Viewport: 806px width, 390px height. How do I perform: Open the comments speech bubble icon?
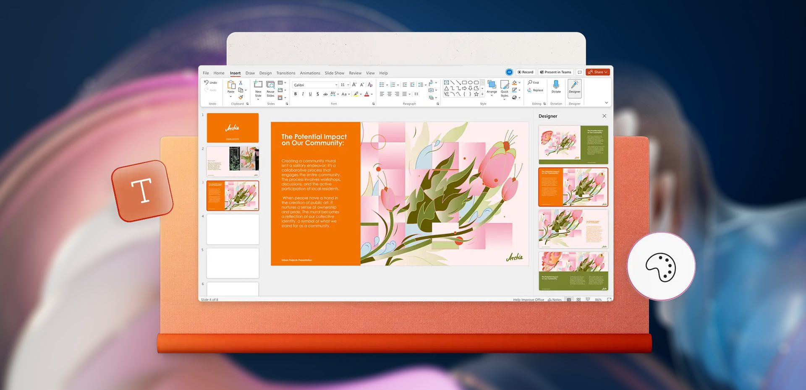tap(580, 72)
